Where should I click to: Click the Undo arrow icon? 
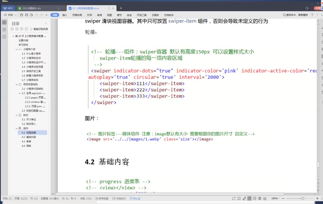[37, 15]
